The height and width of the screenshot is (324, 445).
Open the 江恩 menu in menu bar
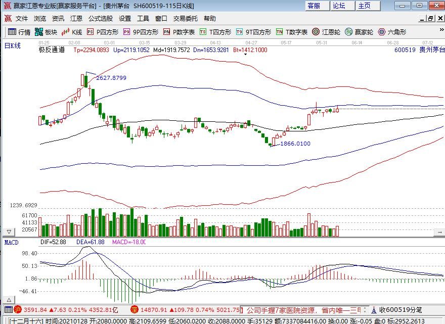[x=76, y=18]
